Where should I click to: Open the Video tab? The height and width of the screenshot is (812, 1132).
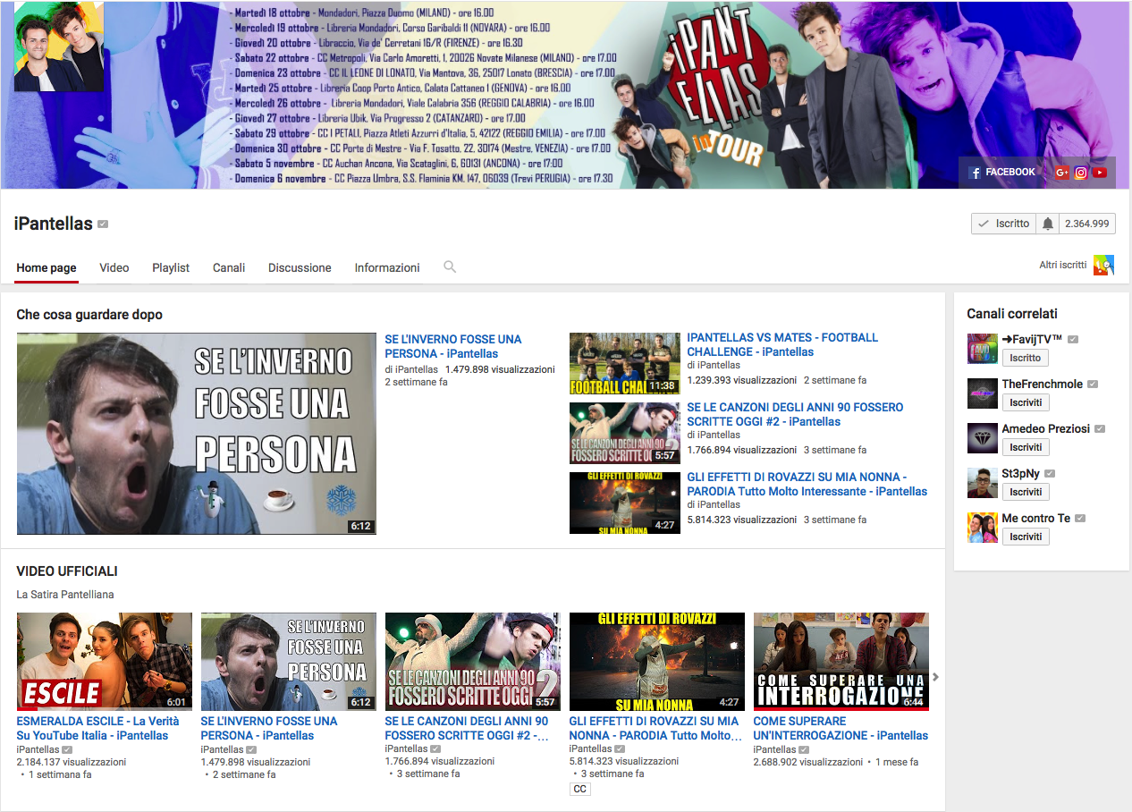114,267
